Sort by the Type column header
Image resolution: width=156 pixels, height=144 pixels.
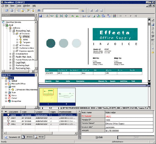tap(28, 112)
